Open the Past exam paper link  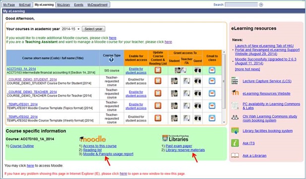pyautogui.click(x=179, y=146)
